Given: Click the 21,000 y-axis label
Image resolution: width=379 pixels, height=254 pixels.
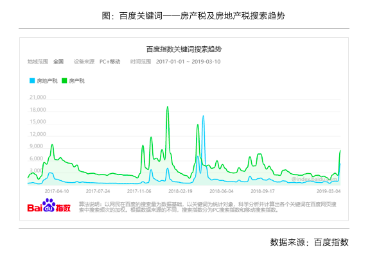Looking at the screenshot, I should [38, 97].
